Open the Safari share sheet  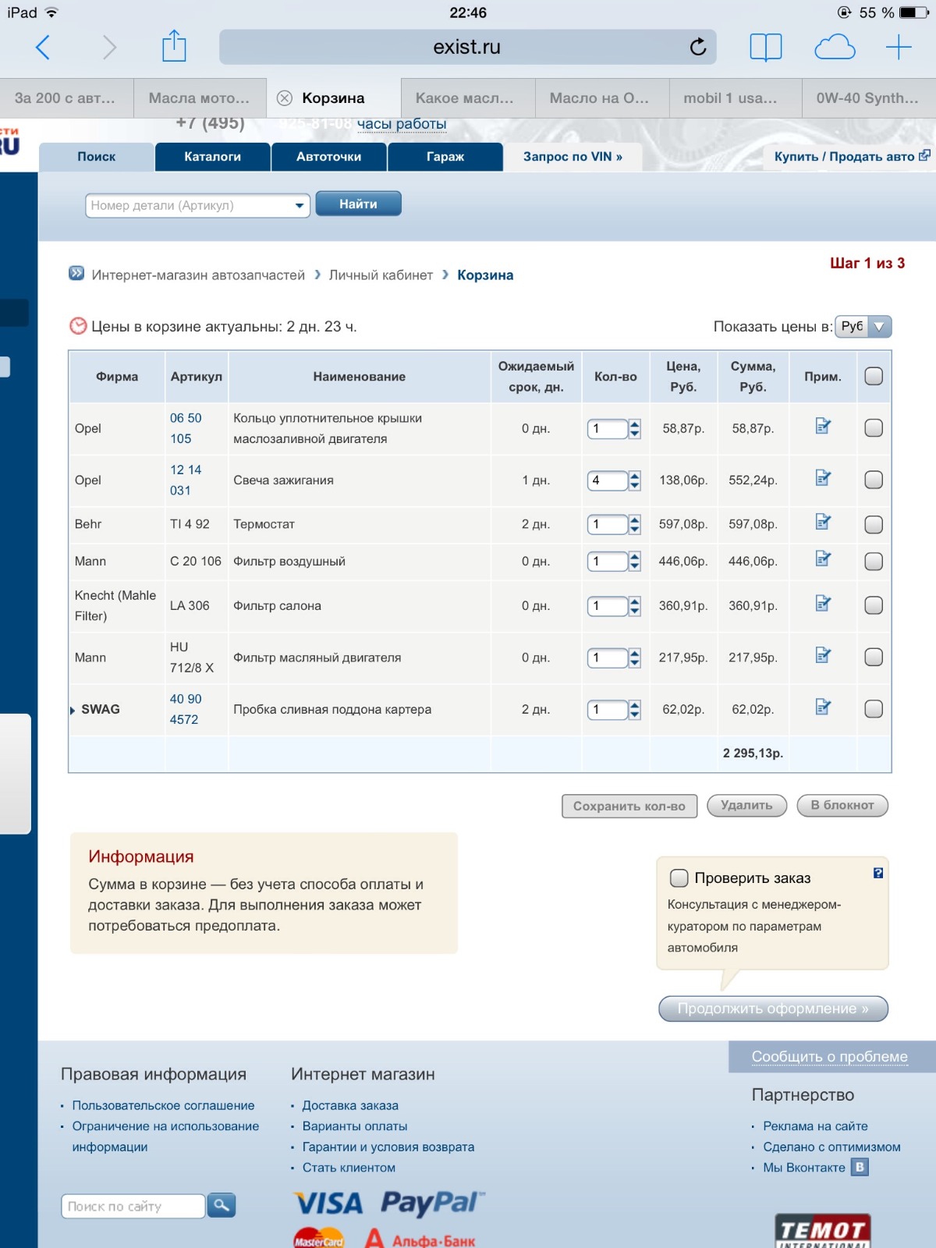174,45
